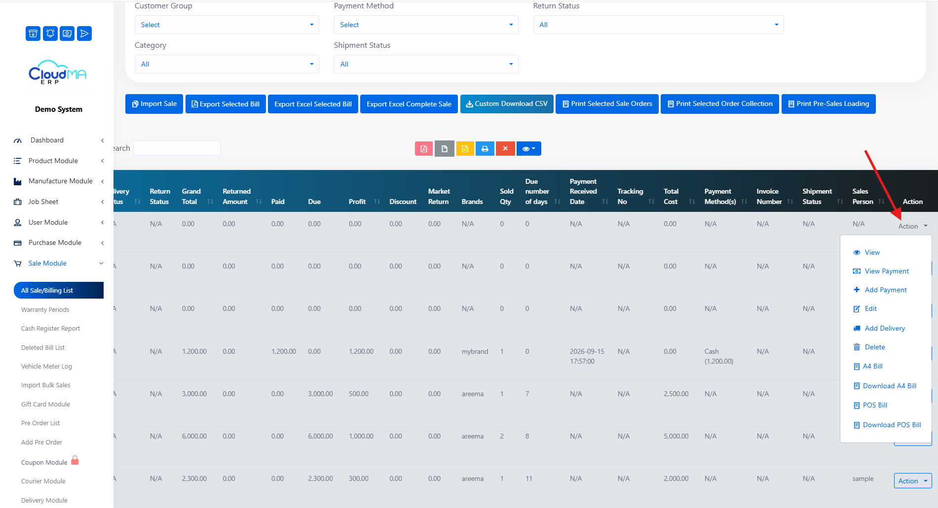Image resolution: width=938 pixels, height=508 pixels.
Task: Click the bell notification icon in sidebar
Action: tap(50, 34)
